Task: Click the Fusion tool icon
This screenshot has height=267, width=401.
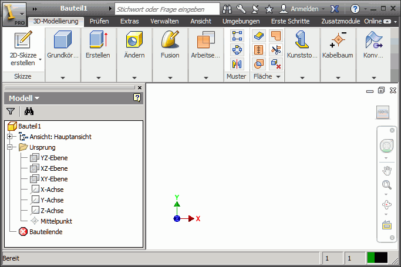Action: coord(170,40)
